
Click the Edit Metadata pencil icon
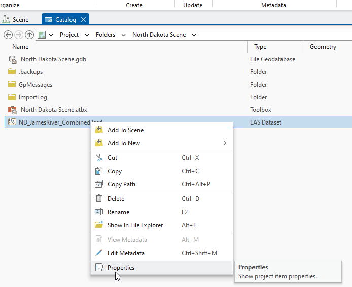pos(99,253)
